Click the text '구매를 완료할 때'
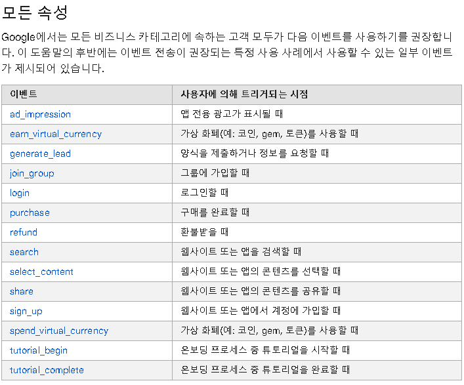 tap(215, 212)
